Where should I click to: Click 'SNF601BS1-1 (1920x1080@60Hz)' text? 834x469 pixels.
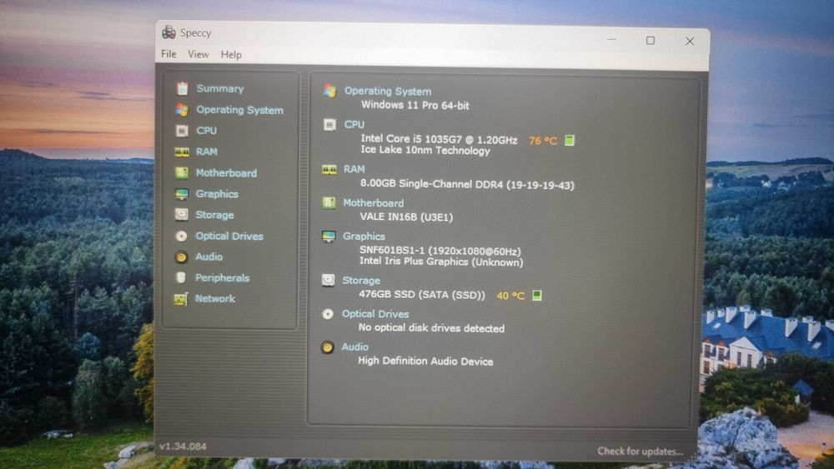pos(440,251)
